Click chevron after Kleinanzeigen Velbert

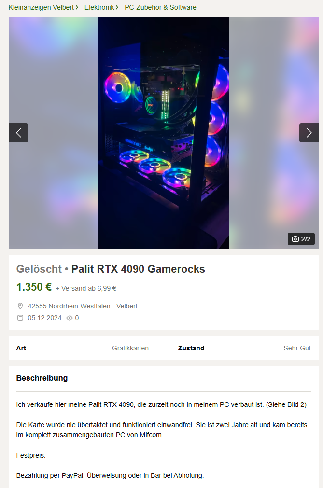77,7
